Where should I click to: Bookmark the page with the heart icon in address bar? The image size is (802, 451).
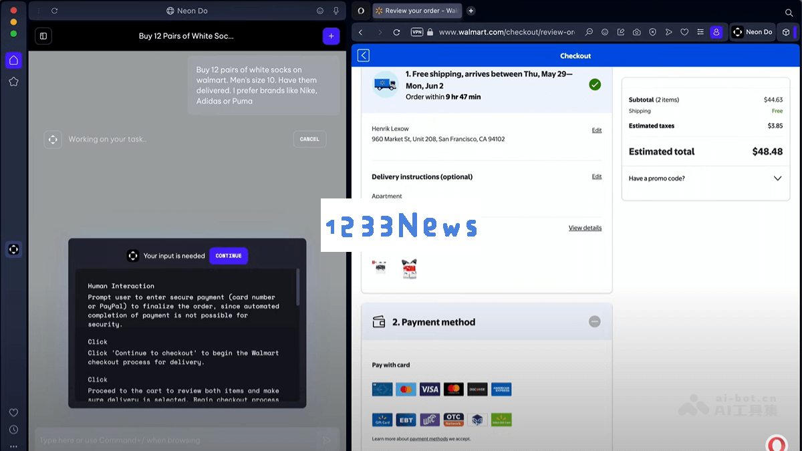pyautogui.click(x=684, y=32)
